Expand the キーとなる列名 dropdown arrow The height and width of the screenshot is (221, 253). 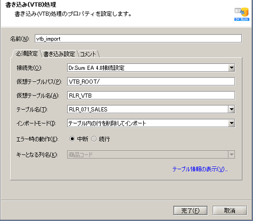[232, 154]
